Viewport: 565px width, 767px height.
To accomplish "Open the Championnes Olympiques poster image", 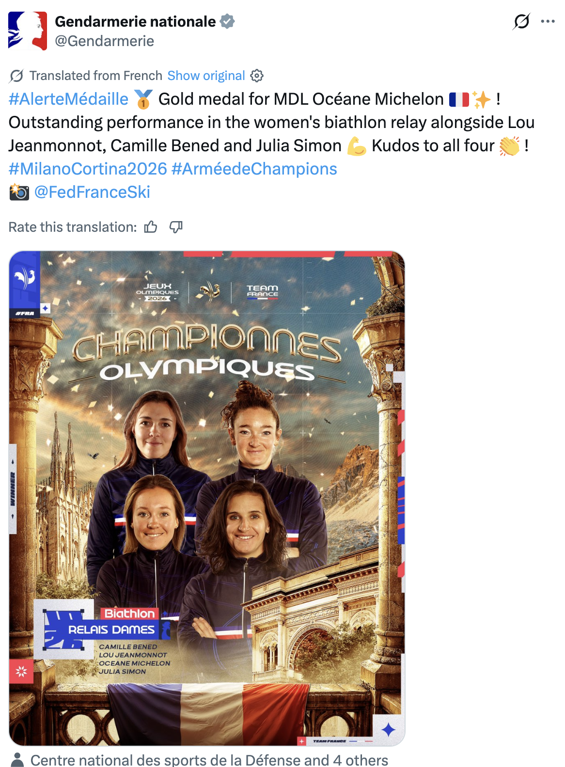I will click(207, 498).
